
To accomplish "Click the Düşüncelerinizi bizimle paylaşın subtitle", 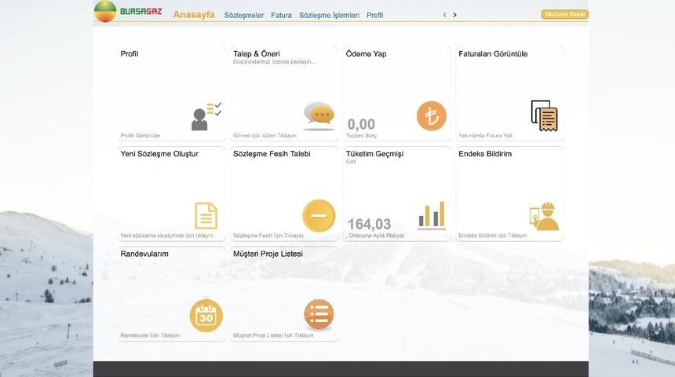I will point(274,61).
